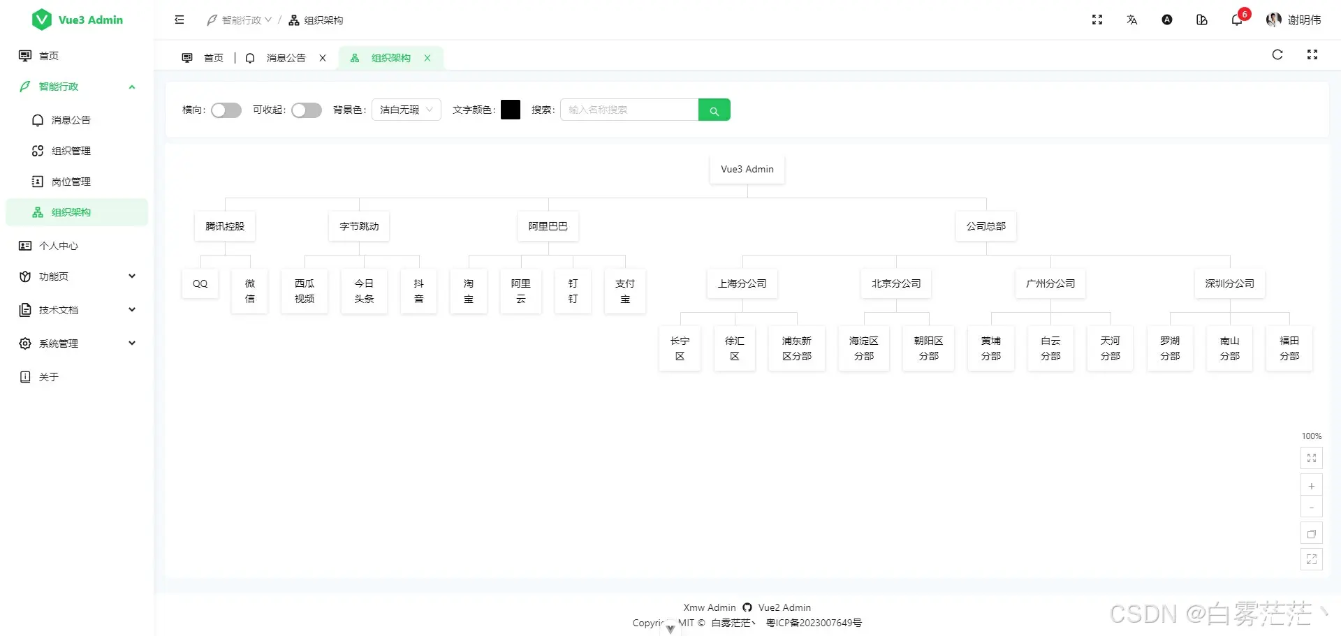Image resolution: width=1341 pixels, height=636 pixels.
Task: Go to 首页 in the sidebar
Action: click(x=77, y=56)
